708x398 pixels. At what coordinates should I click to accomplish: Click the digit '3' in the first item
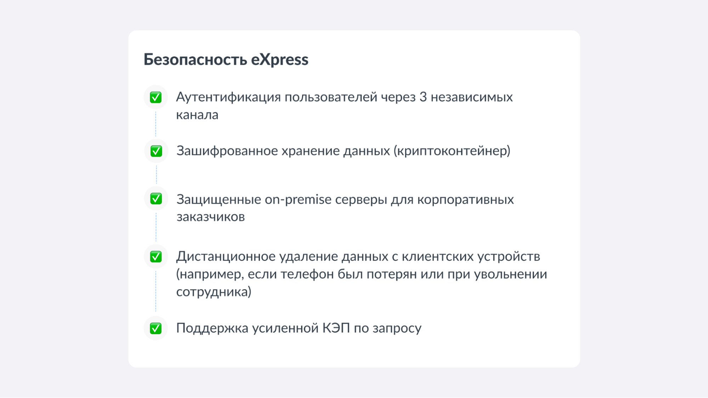(x=423, y=97)
